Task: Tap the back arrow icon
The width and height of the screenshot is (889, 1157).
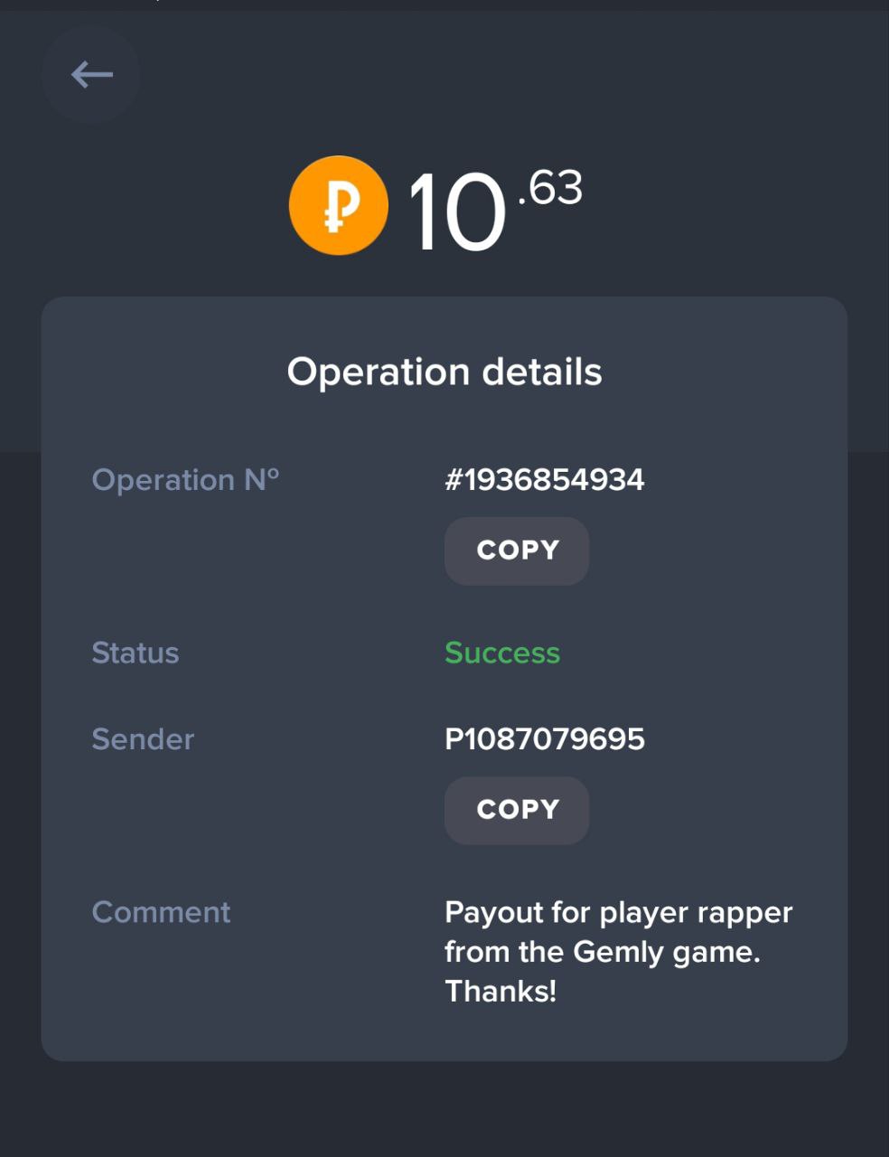Action: (x=91, y=74)
